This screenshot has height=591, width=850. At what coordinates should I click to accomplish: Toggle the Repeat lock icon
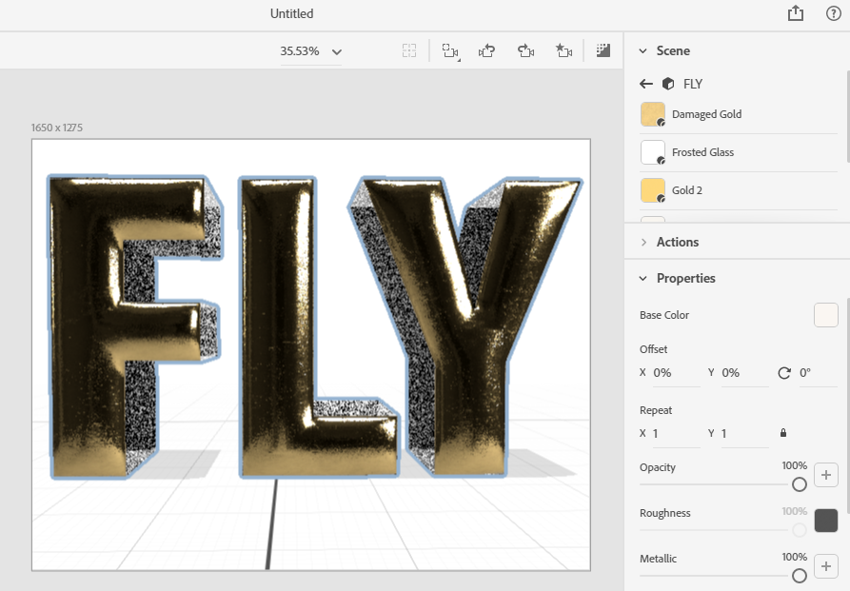point(783,433)
